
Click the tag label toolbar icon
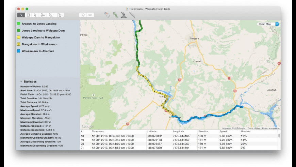pyautogui.click(x=107, y=15)
